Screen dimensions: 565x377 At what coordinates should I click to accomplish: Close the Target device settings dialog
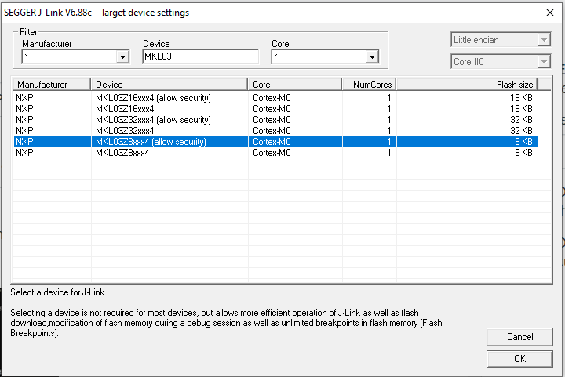(x=549, y=13)
